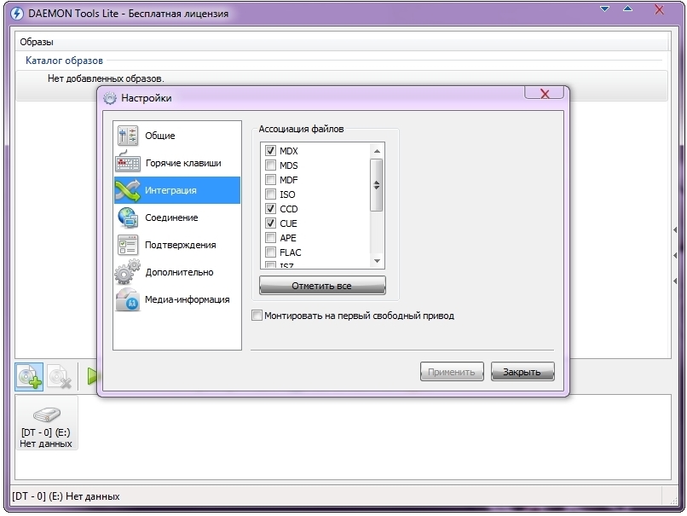Click the Закрыть button

click(522, 372)
